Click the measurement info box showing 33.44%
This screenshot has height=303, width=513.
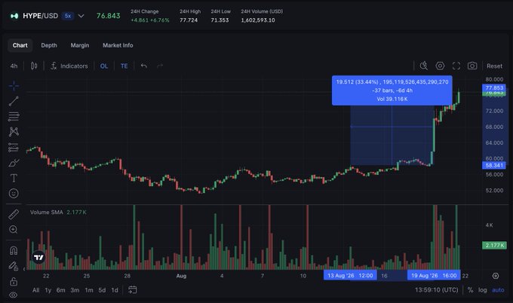coord(392,90)
